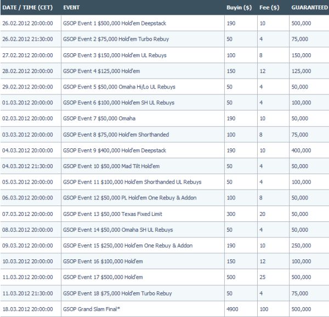
Task: Click date 04.03.2012 21:30:00
Action: [x=27, y=166]
